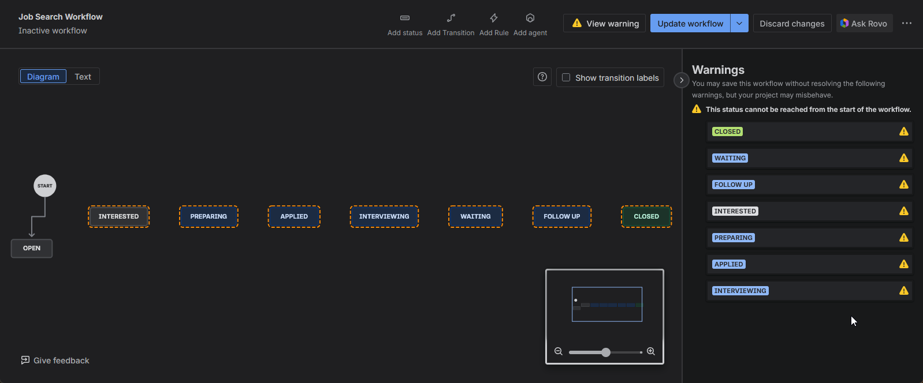The height and width of the screenshot is (383, 923).
Task: Click the Give feedback link
Action: click(55, 361)
